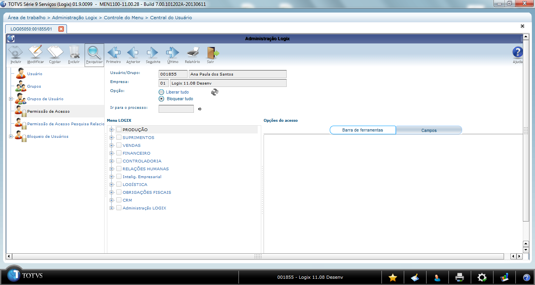Check the VENDAS menu checkbox
Screen dimensions: 535x285
click(x=119, y=145)
